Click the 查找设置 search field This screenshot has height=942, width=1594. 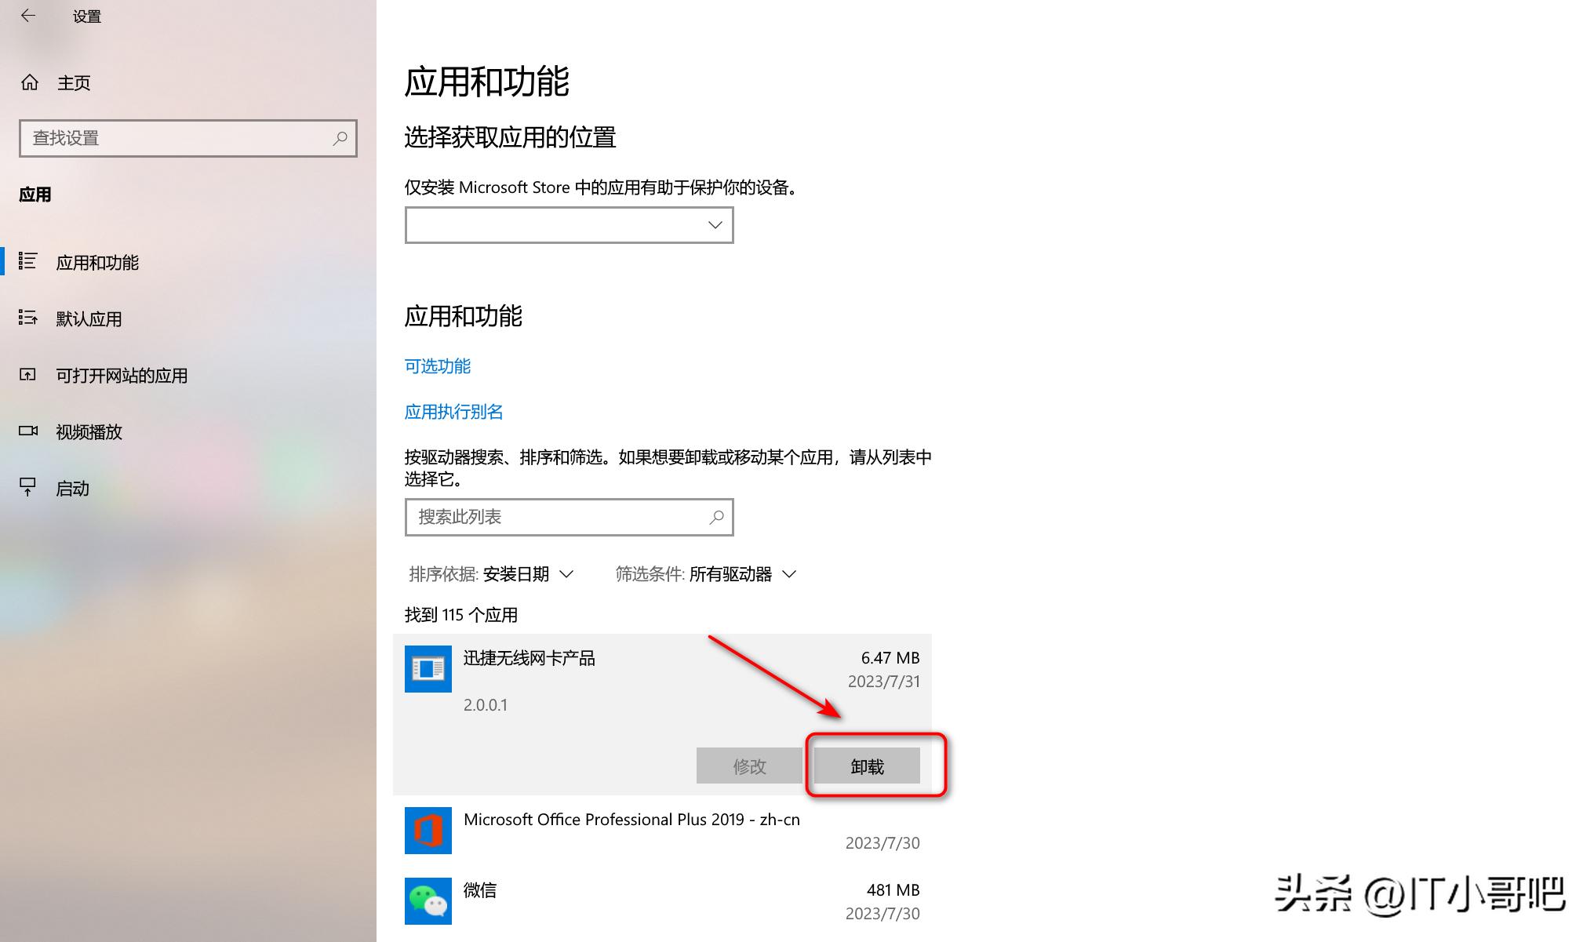point(173,138)
